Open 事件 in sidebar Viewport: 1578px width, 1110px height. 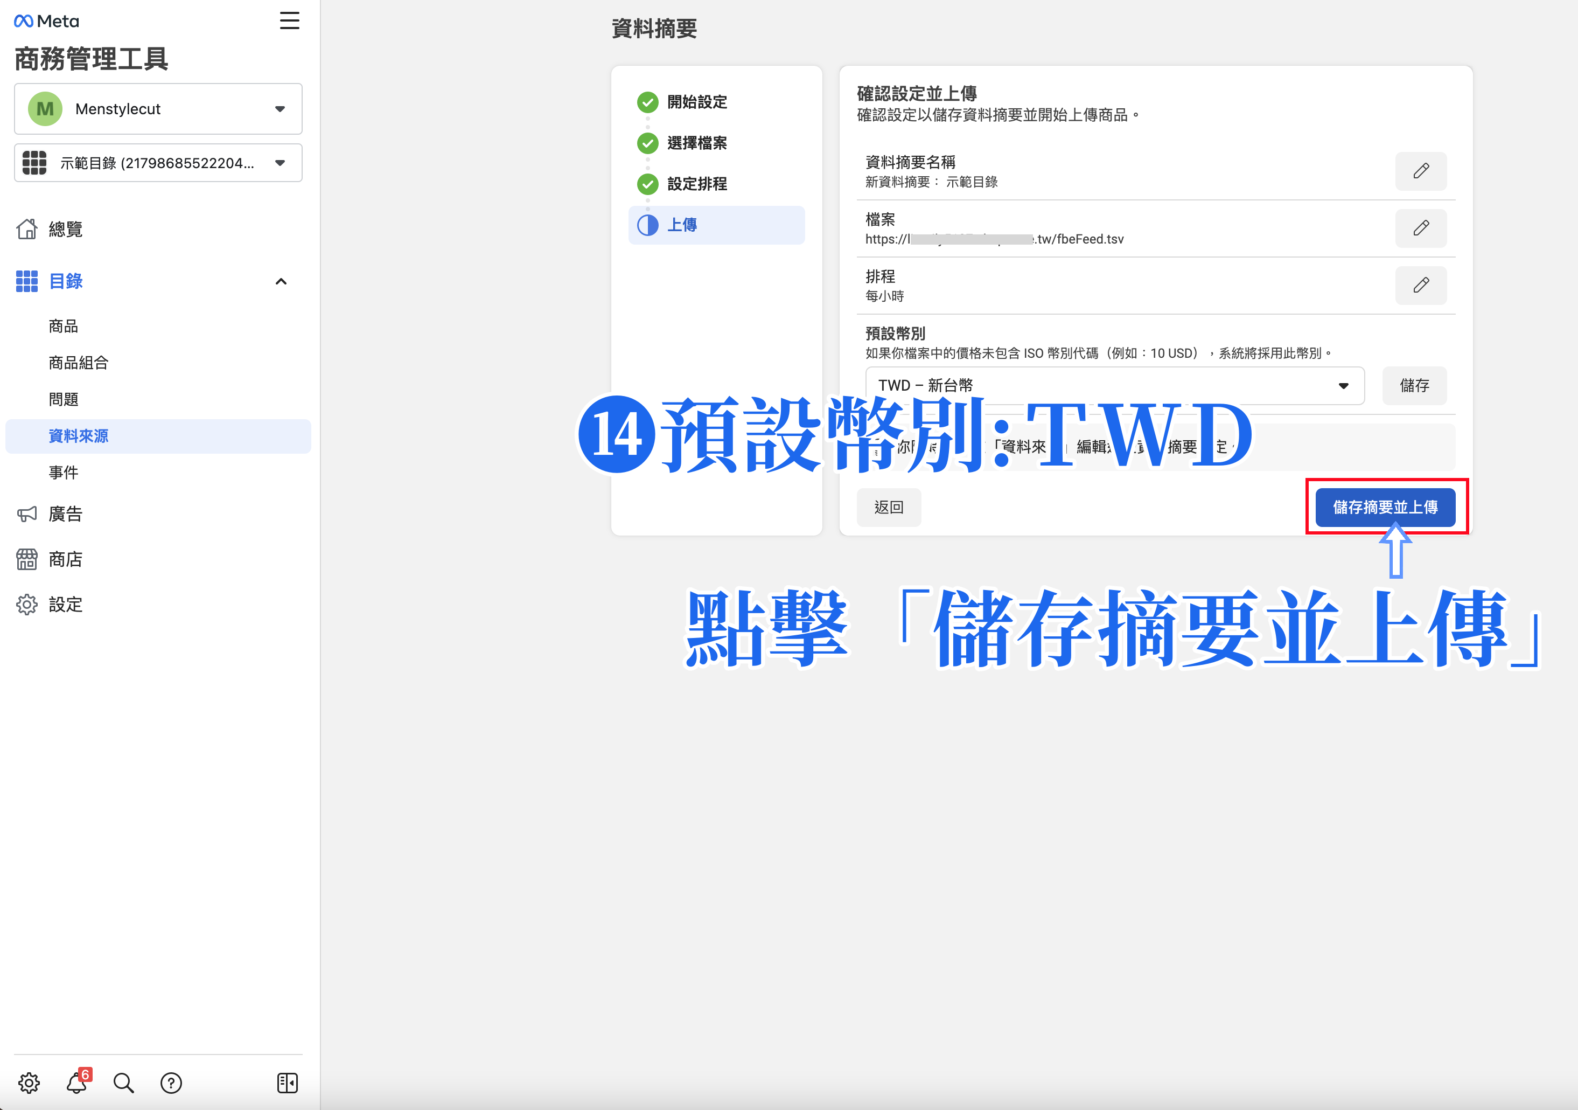(x=63, y=473)
